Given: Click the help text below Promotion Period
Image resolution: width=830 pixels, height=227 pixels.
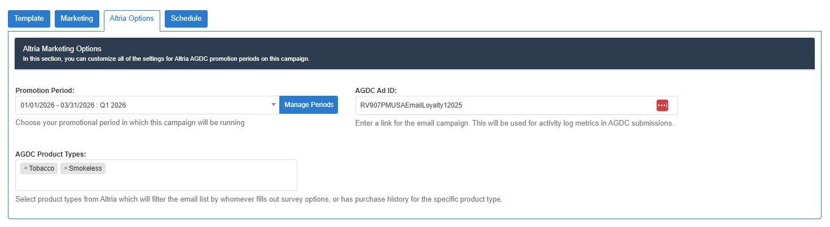Looking at the screenshot, I should pyautogui.click(x=130, y=123).
